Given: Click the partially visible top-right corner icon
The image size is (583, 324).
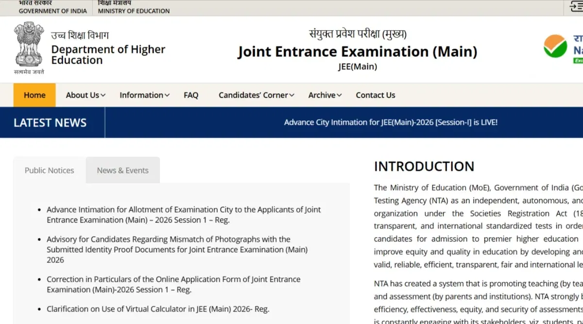Looking at the screenshot, I should pyautogui.click(x=576, y=7).
